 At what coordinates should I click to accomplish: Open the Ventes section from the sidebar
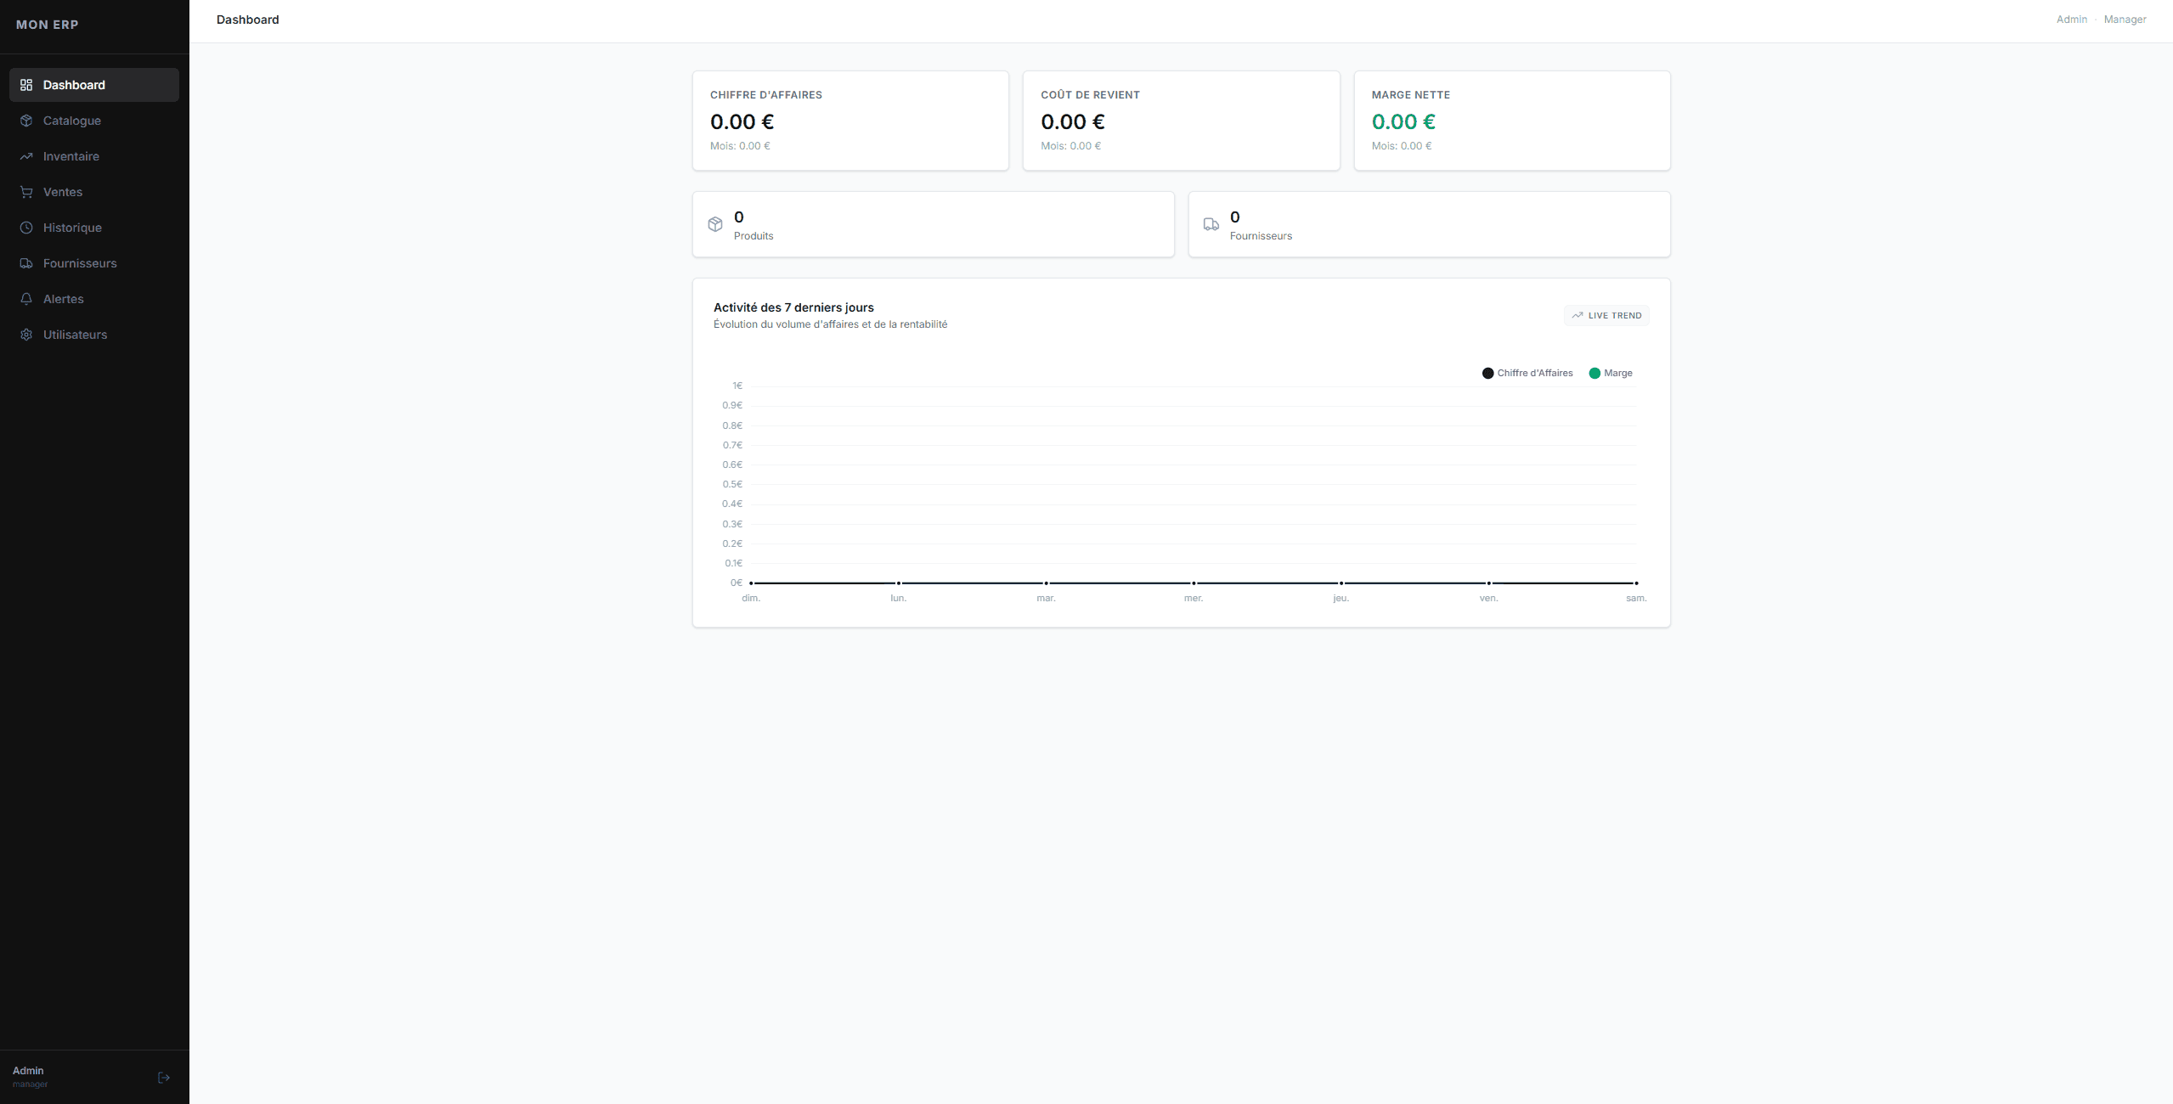click(65, 192)
